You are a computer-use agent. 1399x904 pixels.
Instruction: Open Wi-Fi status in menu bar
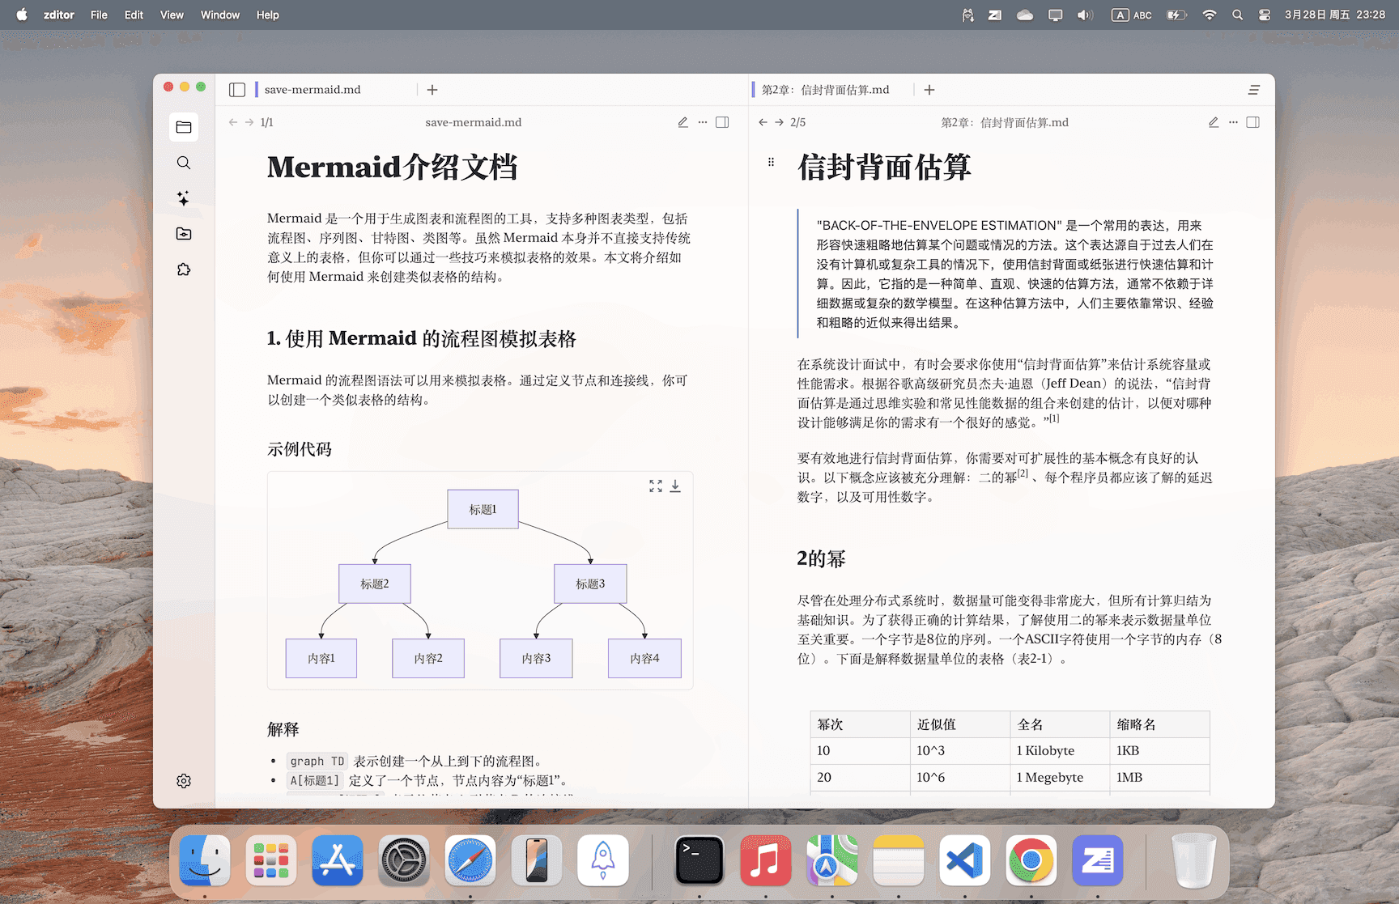tap(1209, 15)
